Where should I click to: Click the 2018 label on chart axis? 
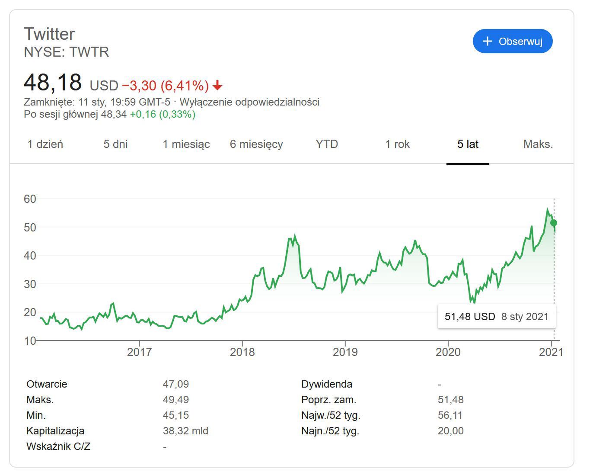[x=242, y=352]
